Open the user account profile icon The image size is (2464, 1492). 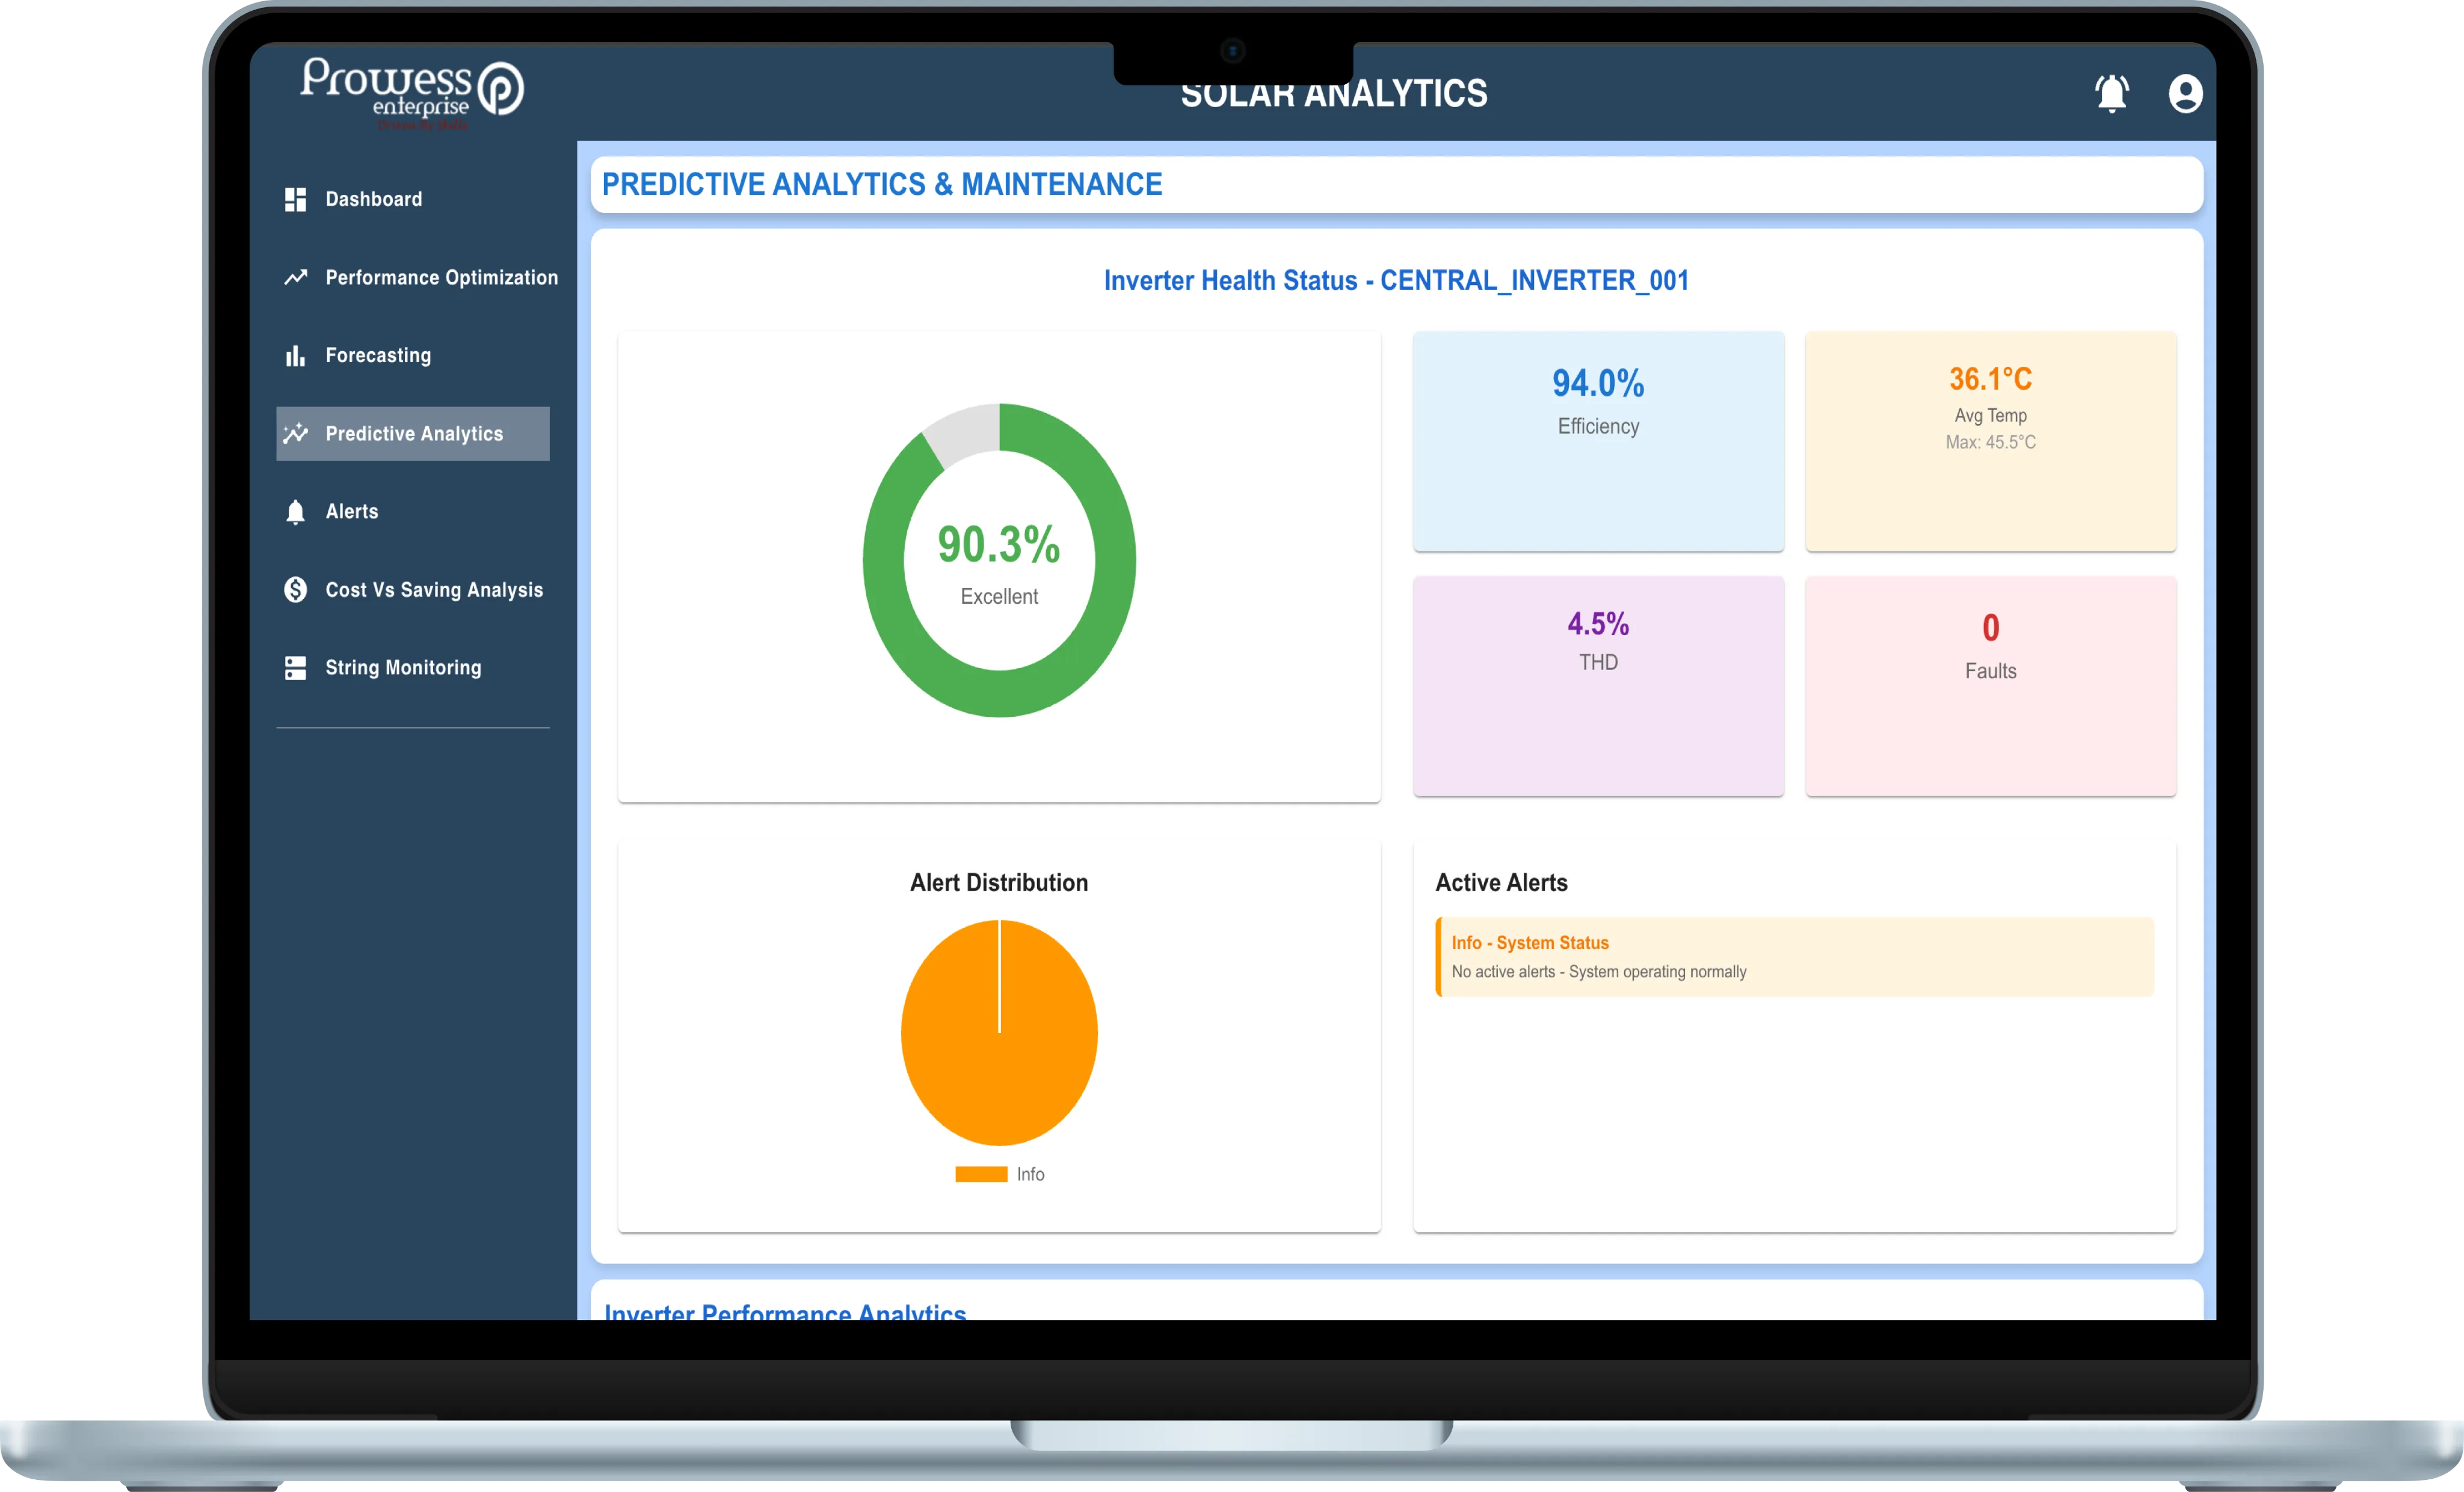(2185, 94)
